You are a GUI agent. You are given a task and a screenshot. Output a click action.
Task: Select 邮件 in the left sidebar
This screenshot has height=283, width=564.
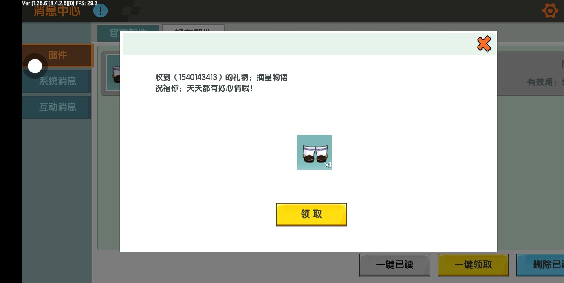57,55
